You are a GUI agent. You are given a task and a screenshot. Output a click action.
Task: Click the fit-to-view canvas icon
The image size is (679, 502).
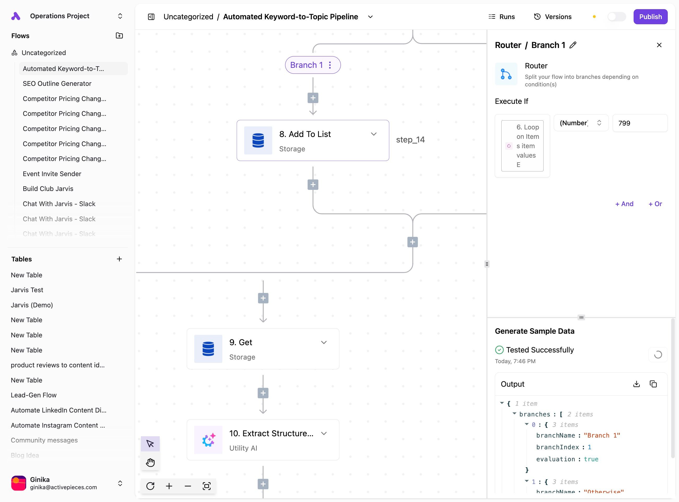click(207, 486)
